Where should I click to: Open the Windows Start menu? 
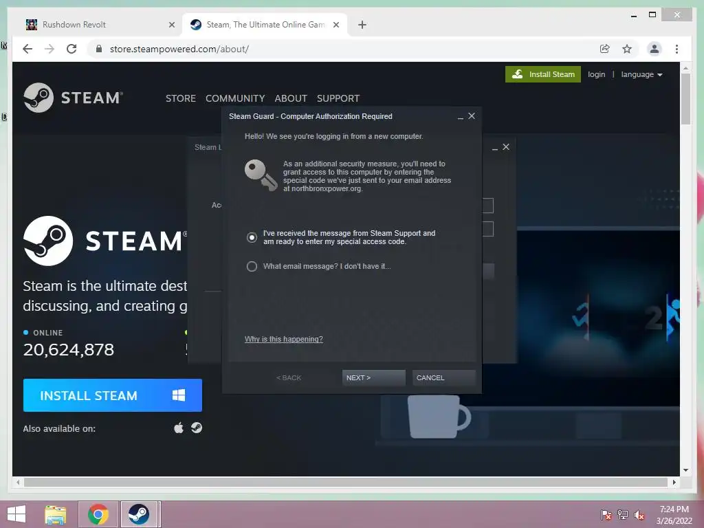point(16,514)
